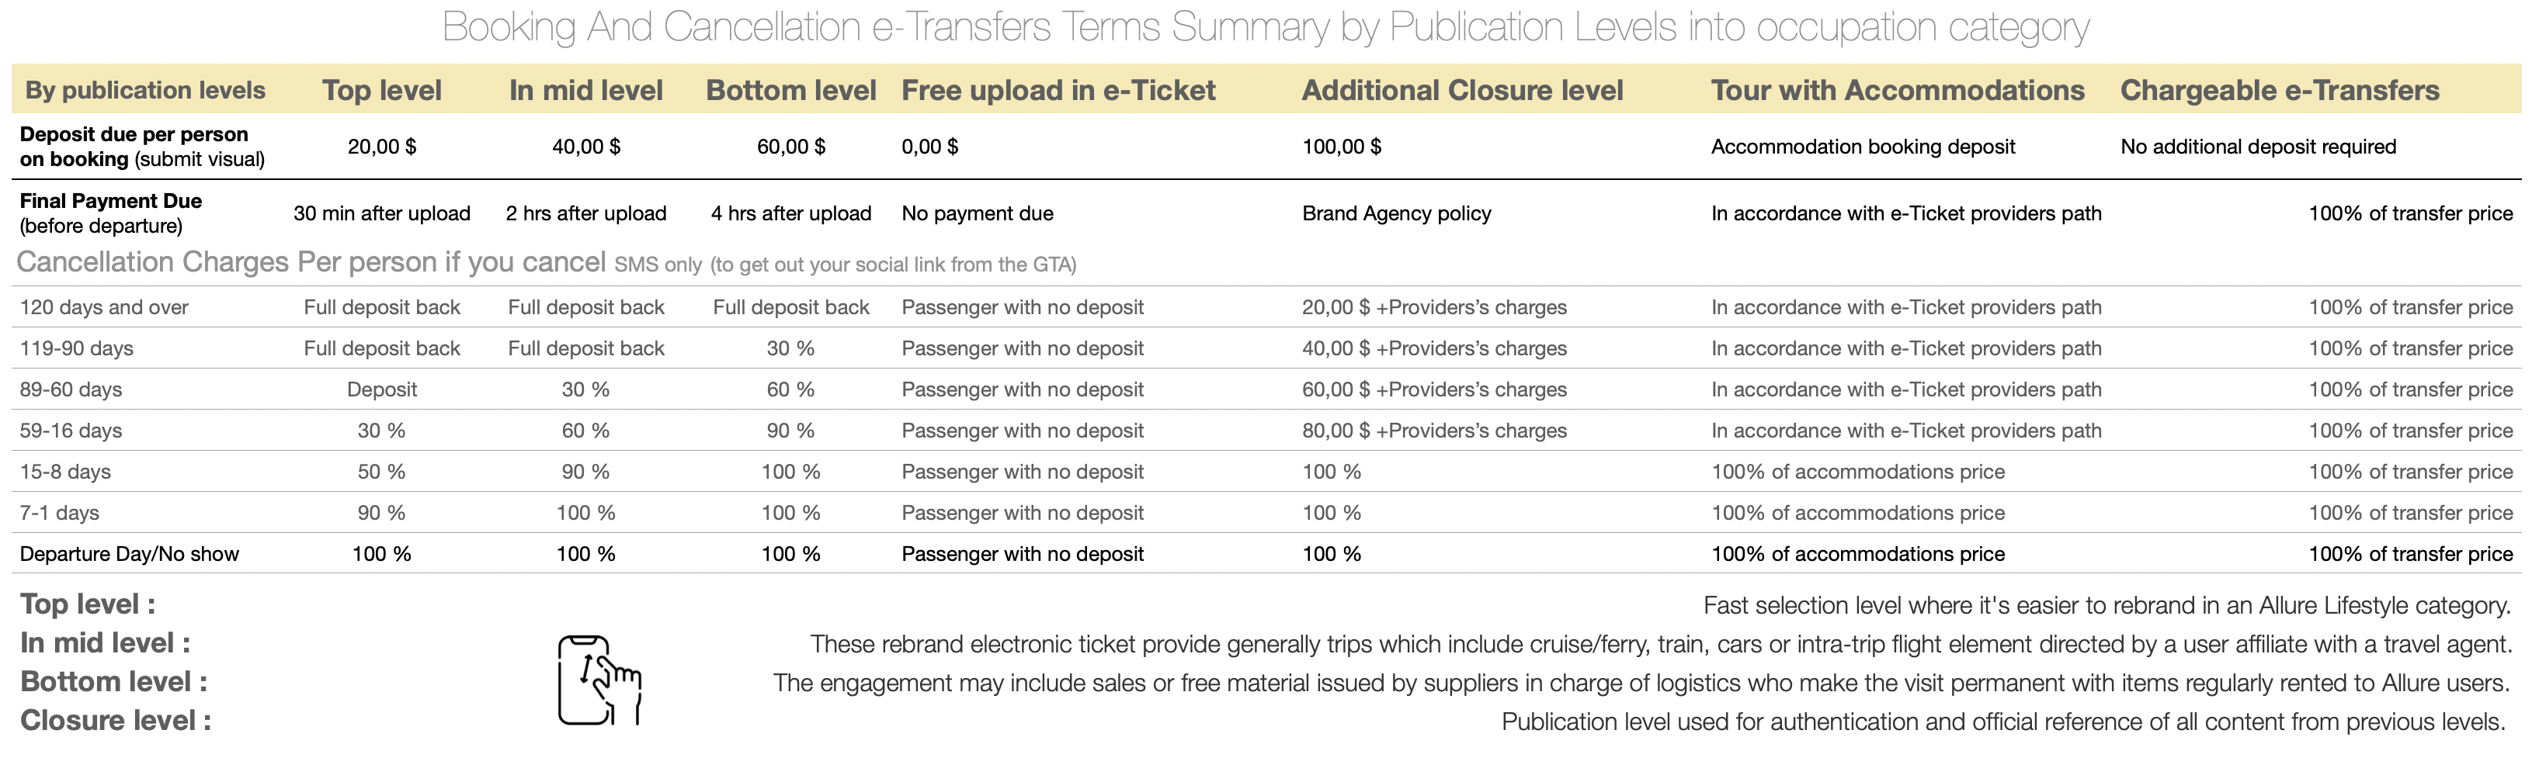Select the Additional Closure level header

point(1462,91)
